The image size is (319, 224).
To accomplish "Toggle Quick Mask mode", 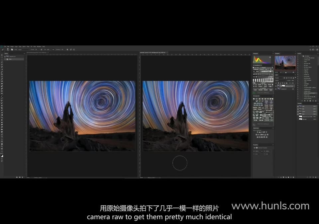I will pos(2,159).
